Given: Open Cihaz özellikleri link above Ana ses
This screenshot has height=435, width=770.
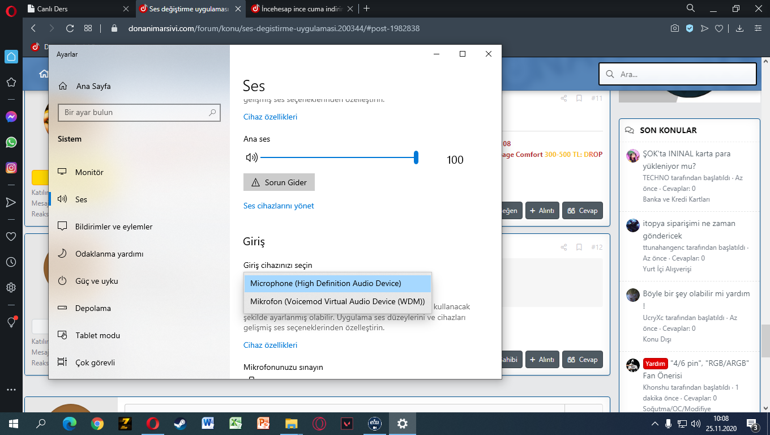Looking at the screenshot, I should (x=270, y=117).
